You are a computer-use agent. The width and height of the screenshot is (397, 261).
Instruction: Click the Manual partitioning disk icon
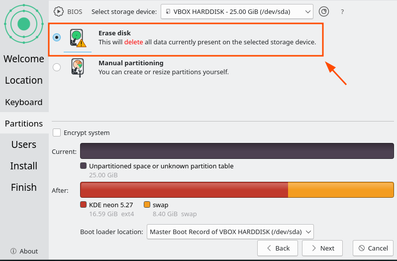pyautogui.click(x=78, y=68)
